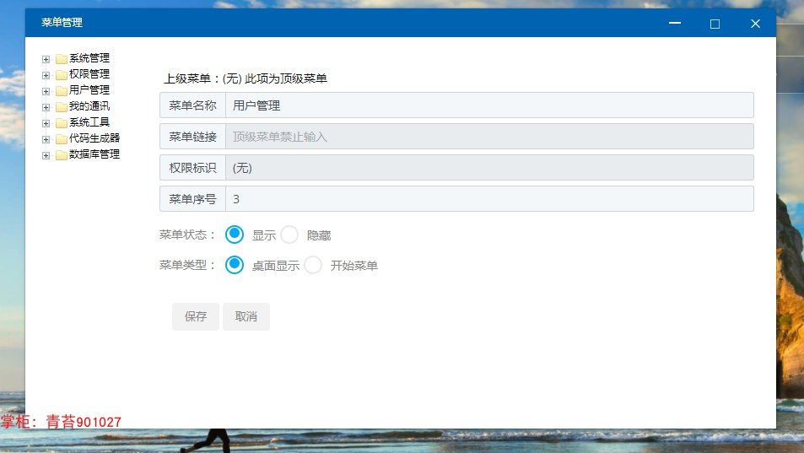Click the 上级菜单 top-level menu text
The width and height of the screenshot is (804, 453).
(246, 78)
